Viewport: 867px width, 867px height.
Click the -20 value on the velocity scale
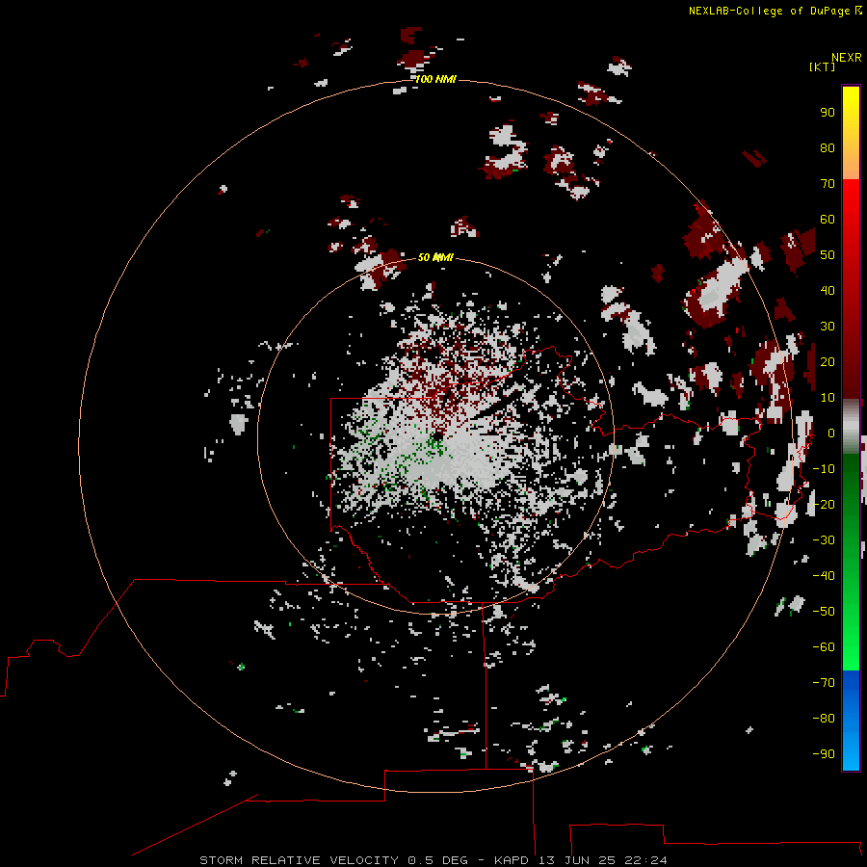pyautogui.click(x=824, y=504)
